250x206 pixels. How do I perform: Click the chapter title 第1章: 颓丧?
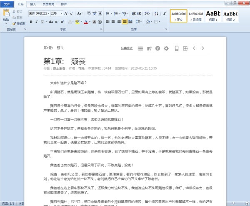[x=65, y=61]
